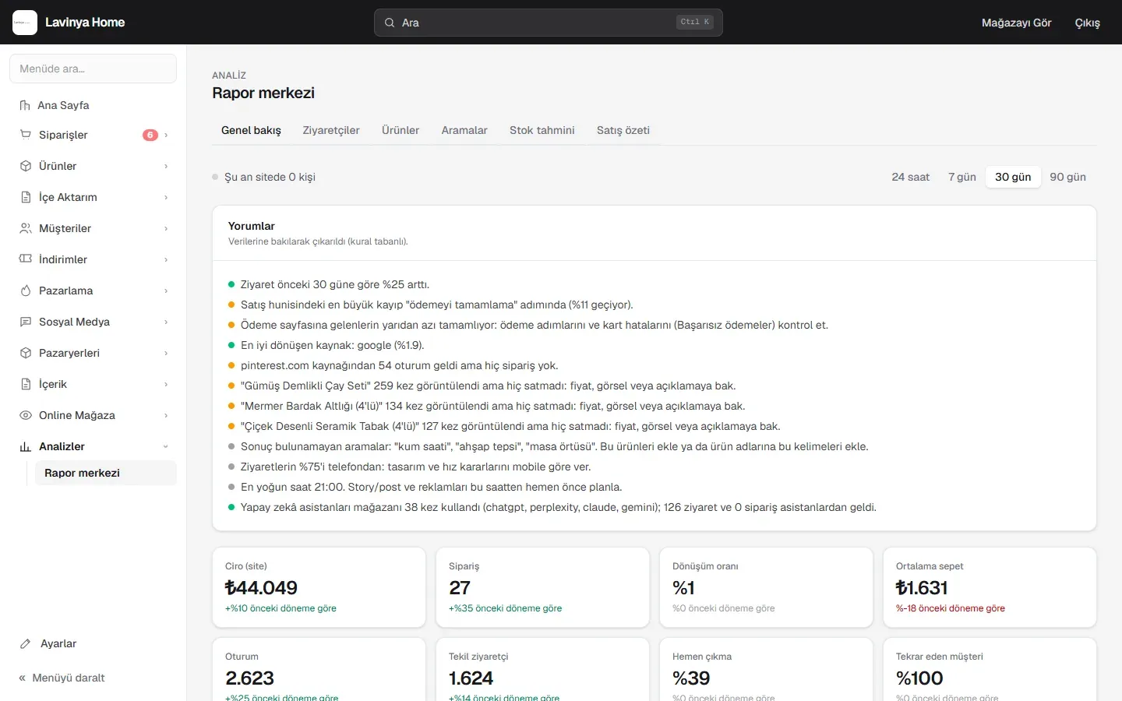This screenshot has width=1122, height=701.
Task: Click the Pazaryerleri cube icon
Action: 26,353
